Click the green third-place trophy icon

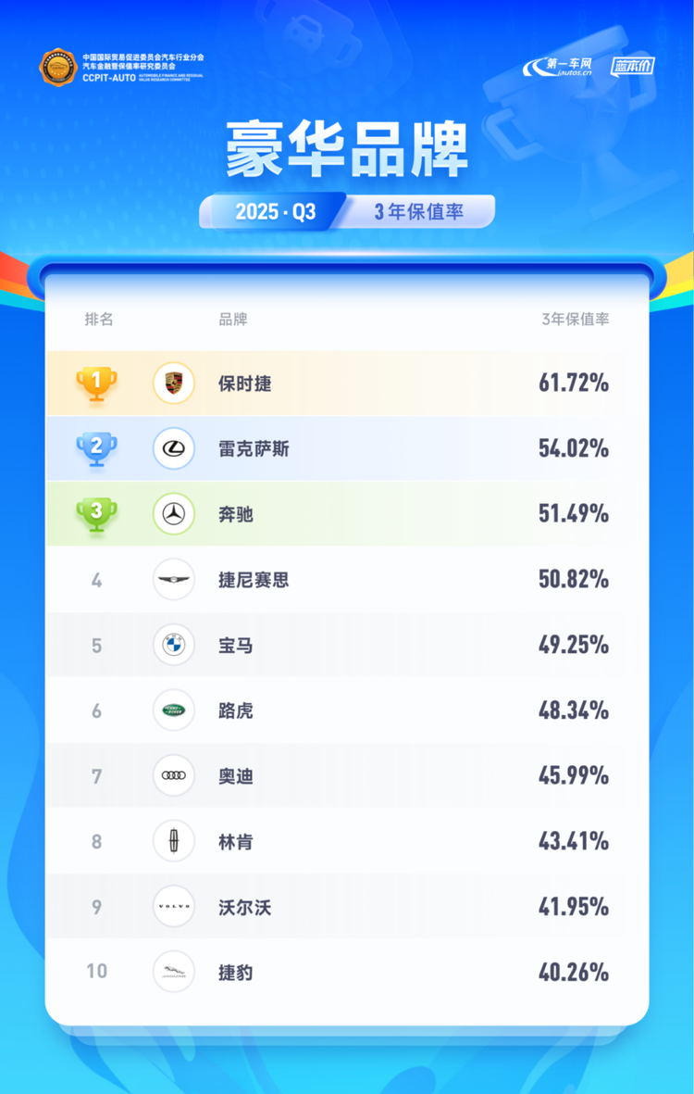coord(96,514)
